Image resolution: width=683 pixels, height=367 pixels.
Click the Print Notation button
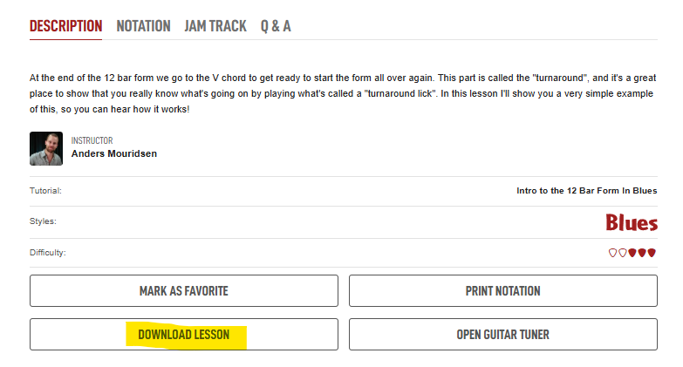[503, 291]
